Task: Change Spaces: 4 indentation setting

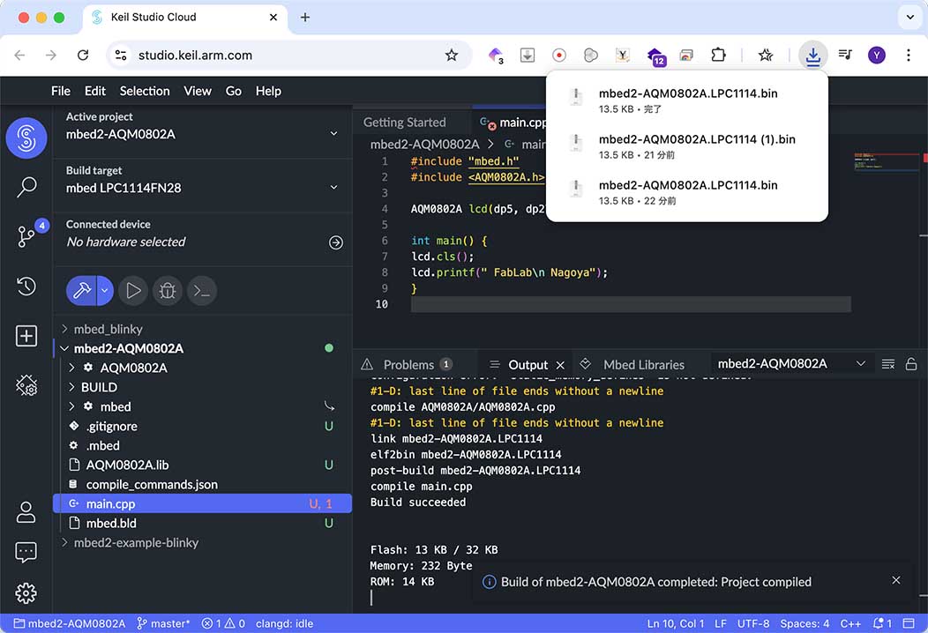Action: (x=805, y=623)
